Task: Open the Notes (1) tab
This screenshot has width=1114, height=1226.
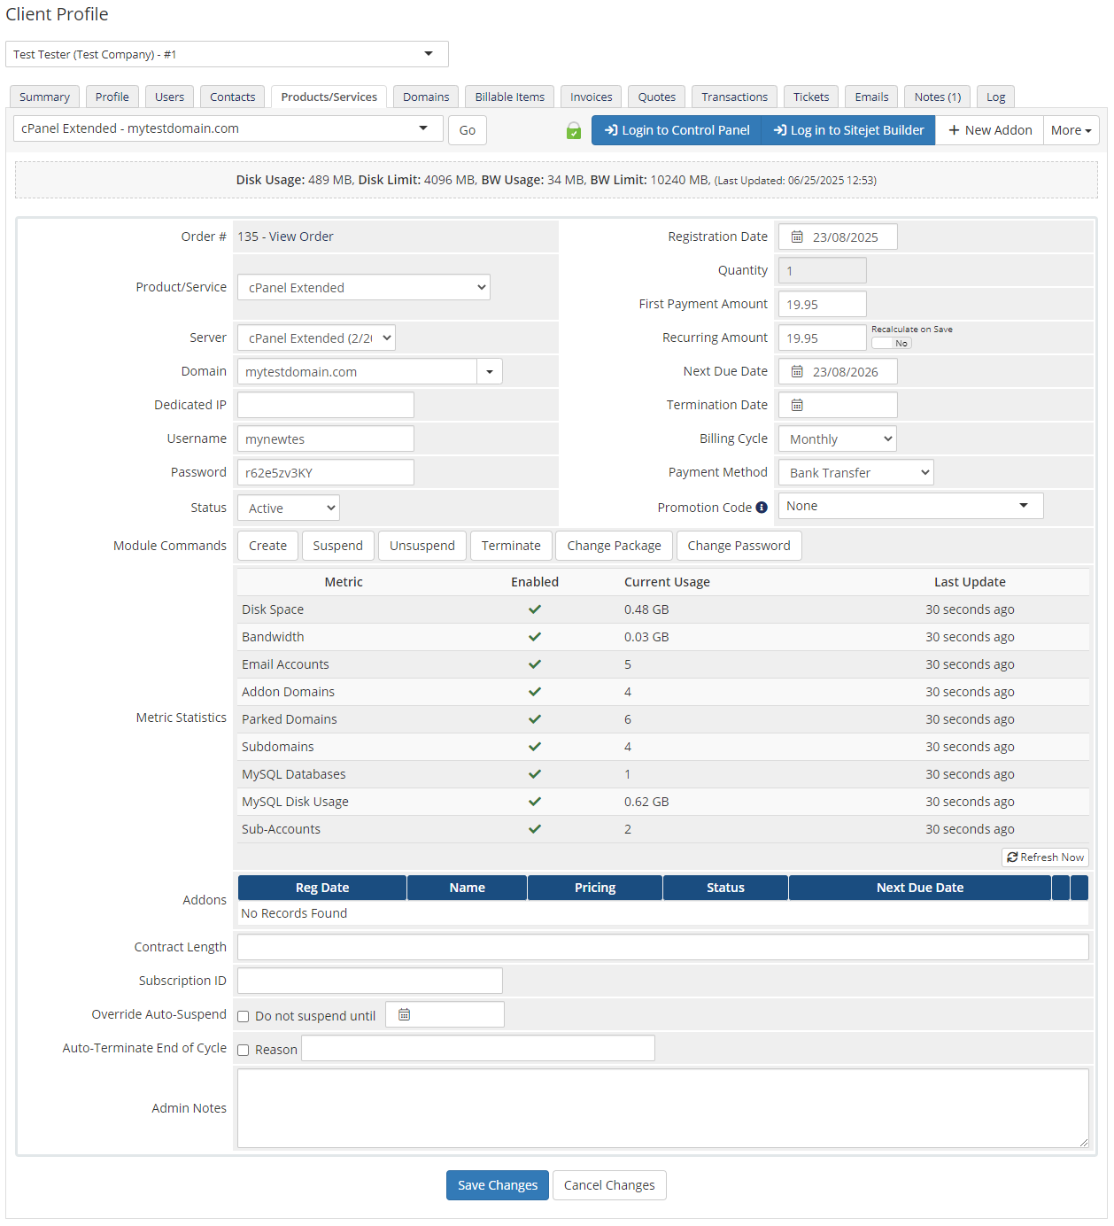Action: 938,97
